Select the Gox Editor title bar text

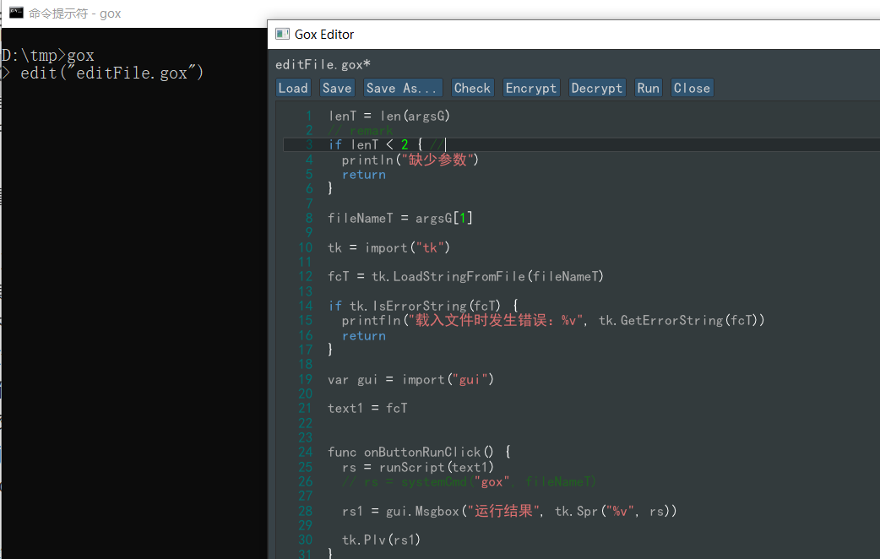pyautogui.click(x=323, y=35)
